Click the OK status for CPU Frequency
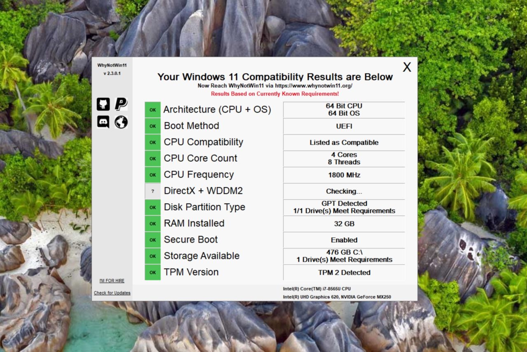 click(x=153, y=175)
